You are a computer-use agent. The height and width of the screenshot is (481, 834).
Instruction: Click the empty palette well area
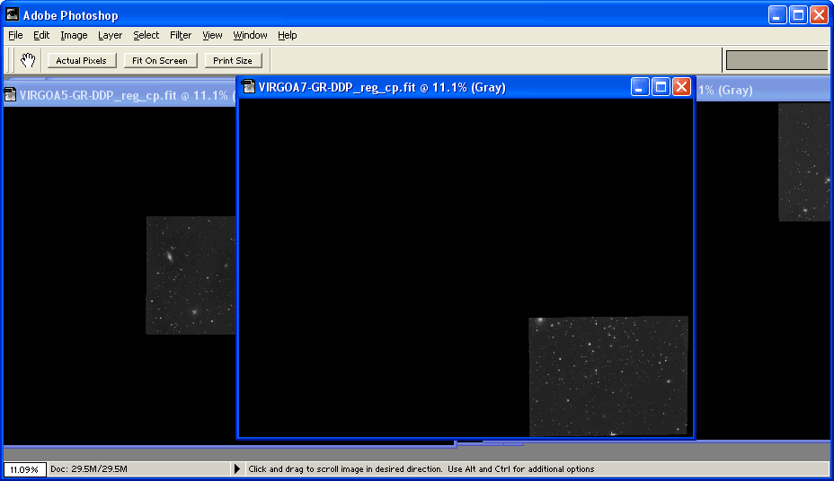click(776, 60)
